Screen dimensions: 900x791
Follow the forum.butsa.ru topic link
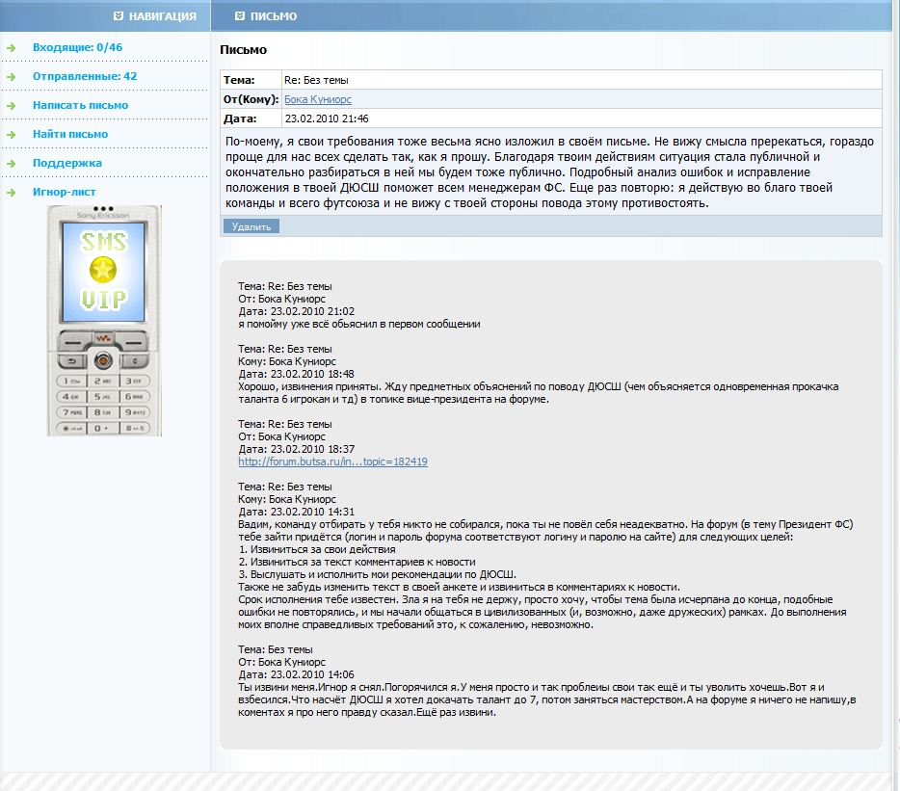tap(332, 461)
